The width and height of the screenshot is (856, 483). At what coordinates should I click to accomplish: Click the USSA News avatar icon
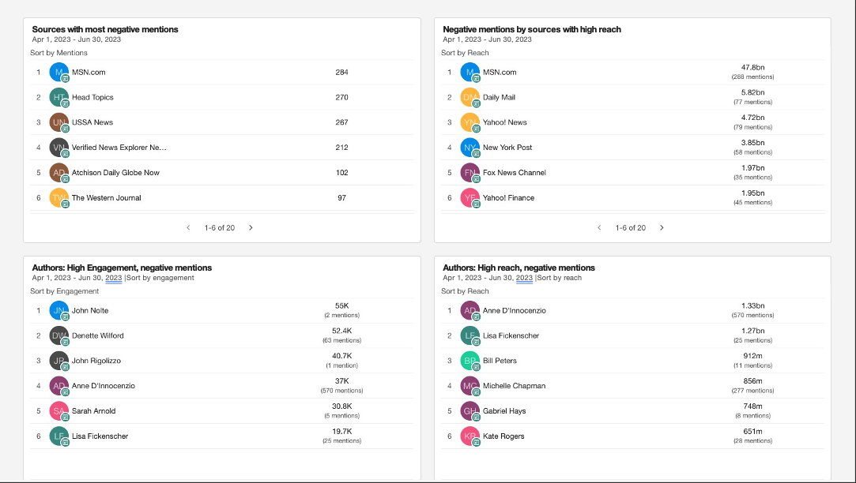(59, 123)
